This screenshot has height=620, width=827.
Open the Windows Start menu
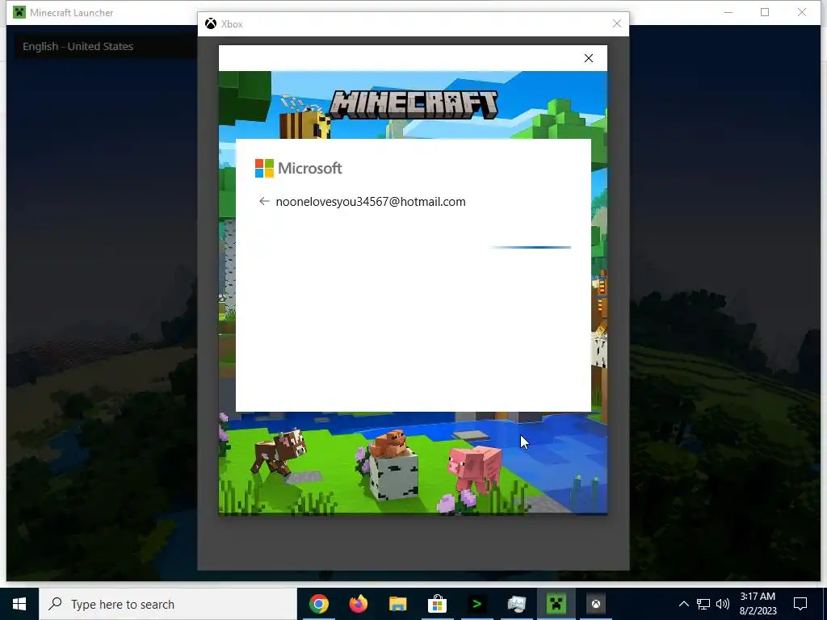[x=19, y=604]
